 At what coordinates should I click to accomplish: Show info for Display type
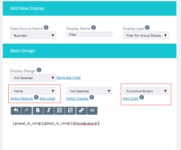147,28
